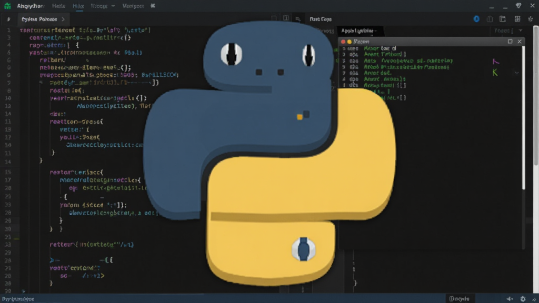Click the green K icon in the console window
Image resolution: width=539 pixels, height=303 pixels.
[495, 73]
